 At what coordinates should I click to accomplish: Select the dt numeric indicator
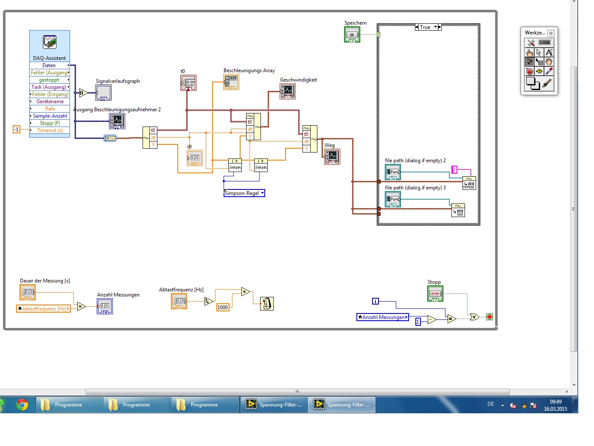coord(195,158)
